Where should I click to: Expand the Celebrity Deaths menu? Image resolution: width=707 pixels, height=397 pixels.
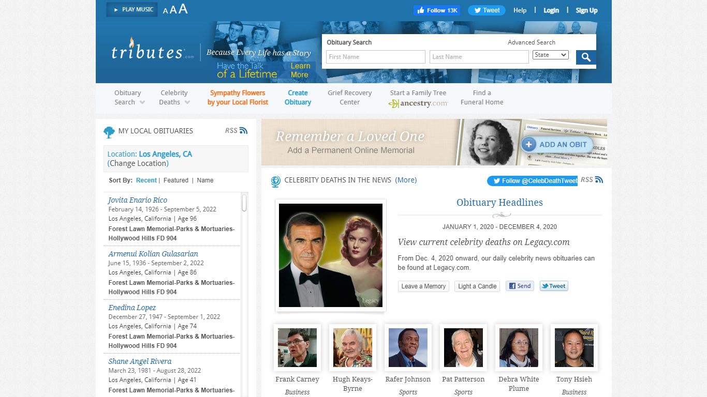(174, 97)
